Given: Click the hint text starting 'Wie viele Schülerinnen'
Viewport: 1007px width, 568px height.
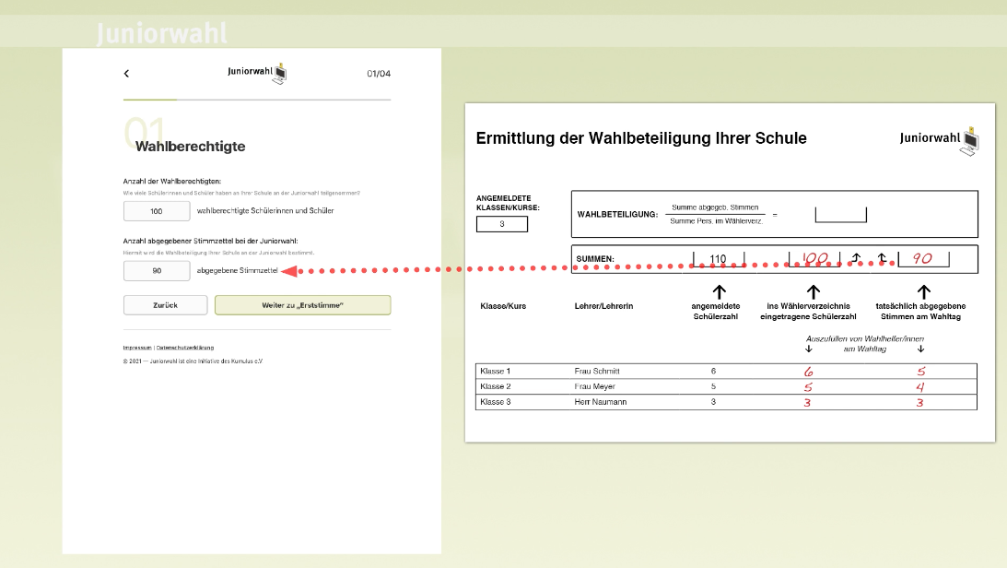Looking at the screenshot, I should 241,193.
